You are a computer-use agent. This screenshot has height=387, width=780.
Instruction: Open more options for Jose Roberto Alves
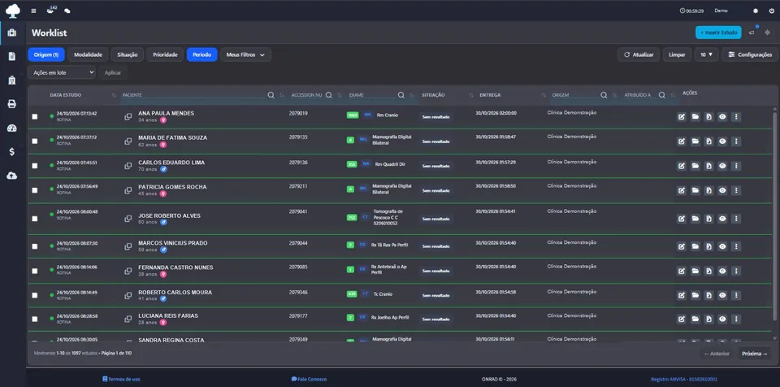(736, 219)
